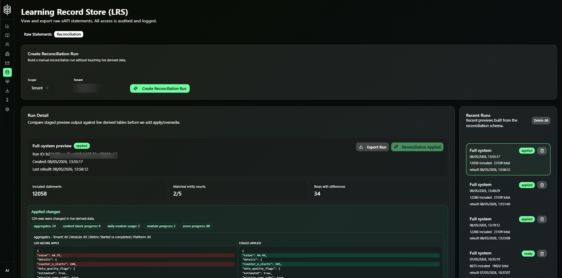Select the 'daily module usage: 2' chip
The image size is (562, 278).
coord(123,226)
